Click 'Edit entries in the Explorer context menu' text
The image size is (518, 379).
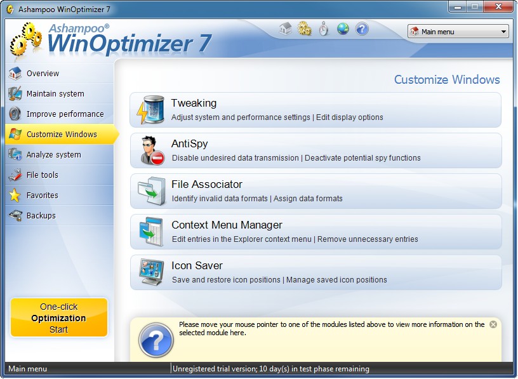pos(241,239)
